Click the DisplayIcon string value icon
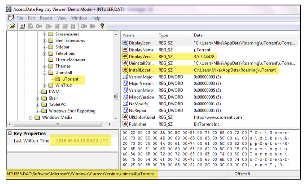307x184 pixels. [125, 43]
